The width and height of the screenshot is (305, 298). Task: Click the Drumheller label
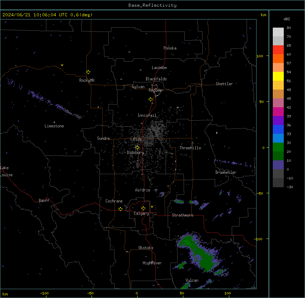(226, 172)
